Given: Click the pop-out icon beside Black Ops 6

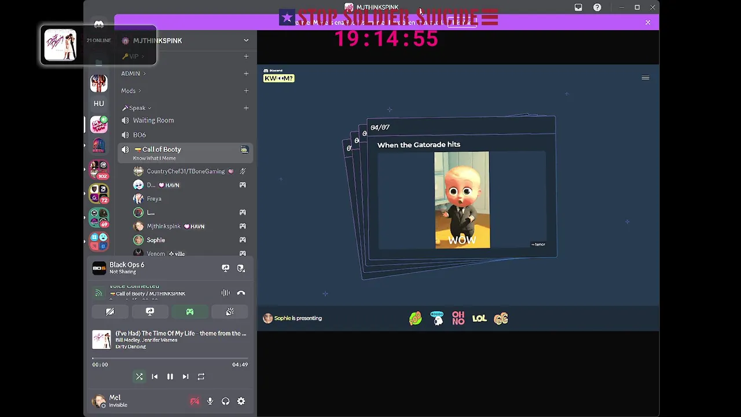Looking at the screenshot, I should [241, 268].
